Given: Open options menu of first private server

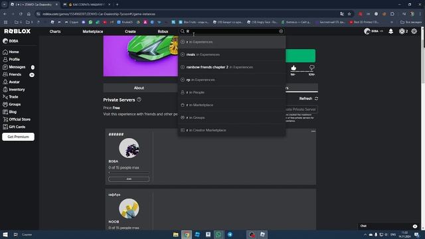Looking at the screenshot, I should click(313, 131).
